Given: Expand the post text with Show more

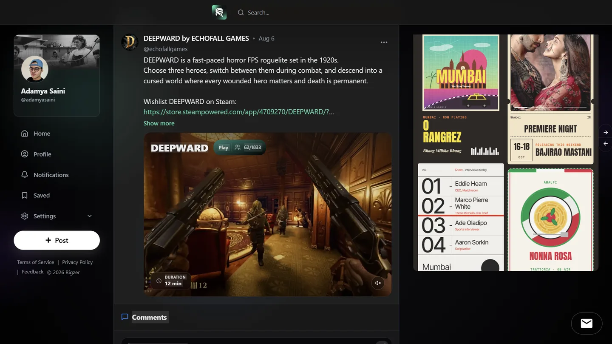Looking at the screenshot, I should (159, 123).
